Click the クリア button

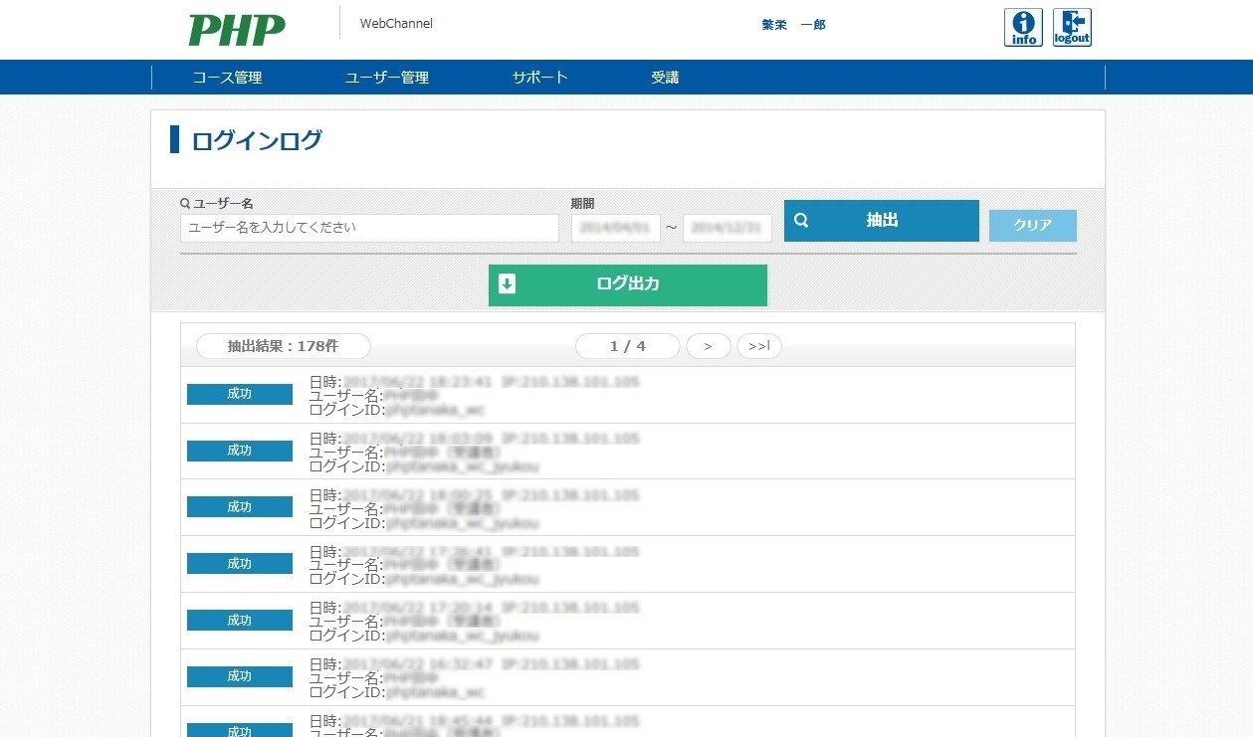click(x=1033, y=226)
